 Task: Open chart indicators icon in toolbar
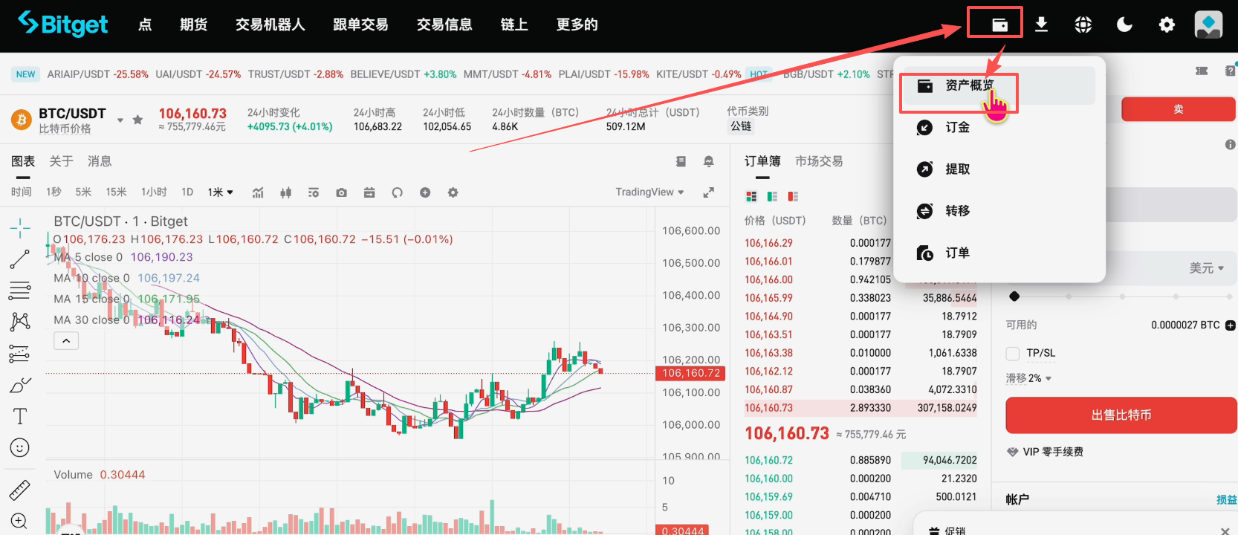click(258, 192)
